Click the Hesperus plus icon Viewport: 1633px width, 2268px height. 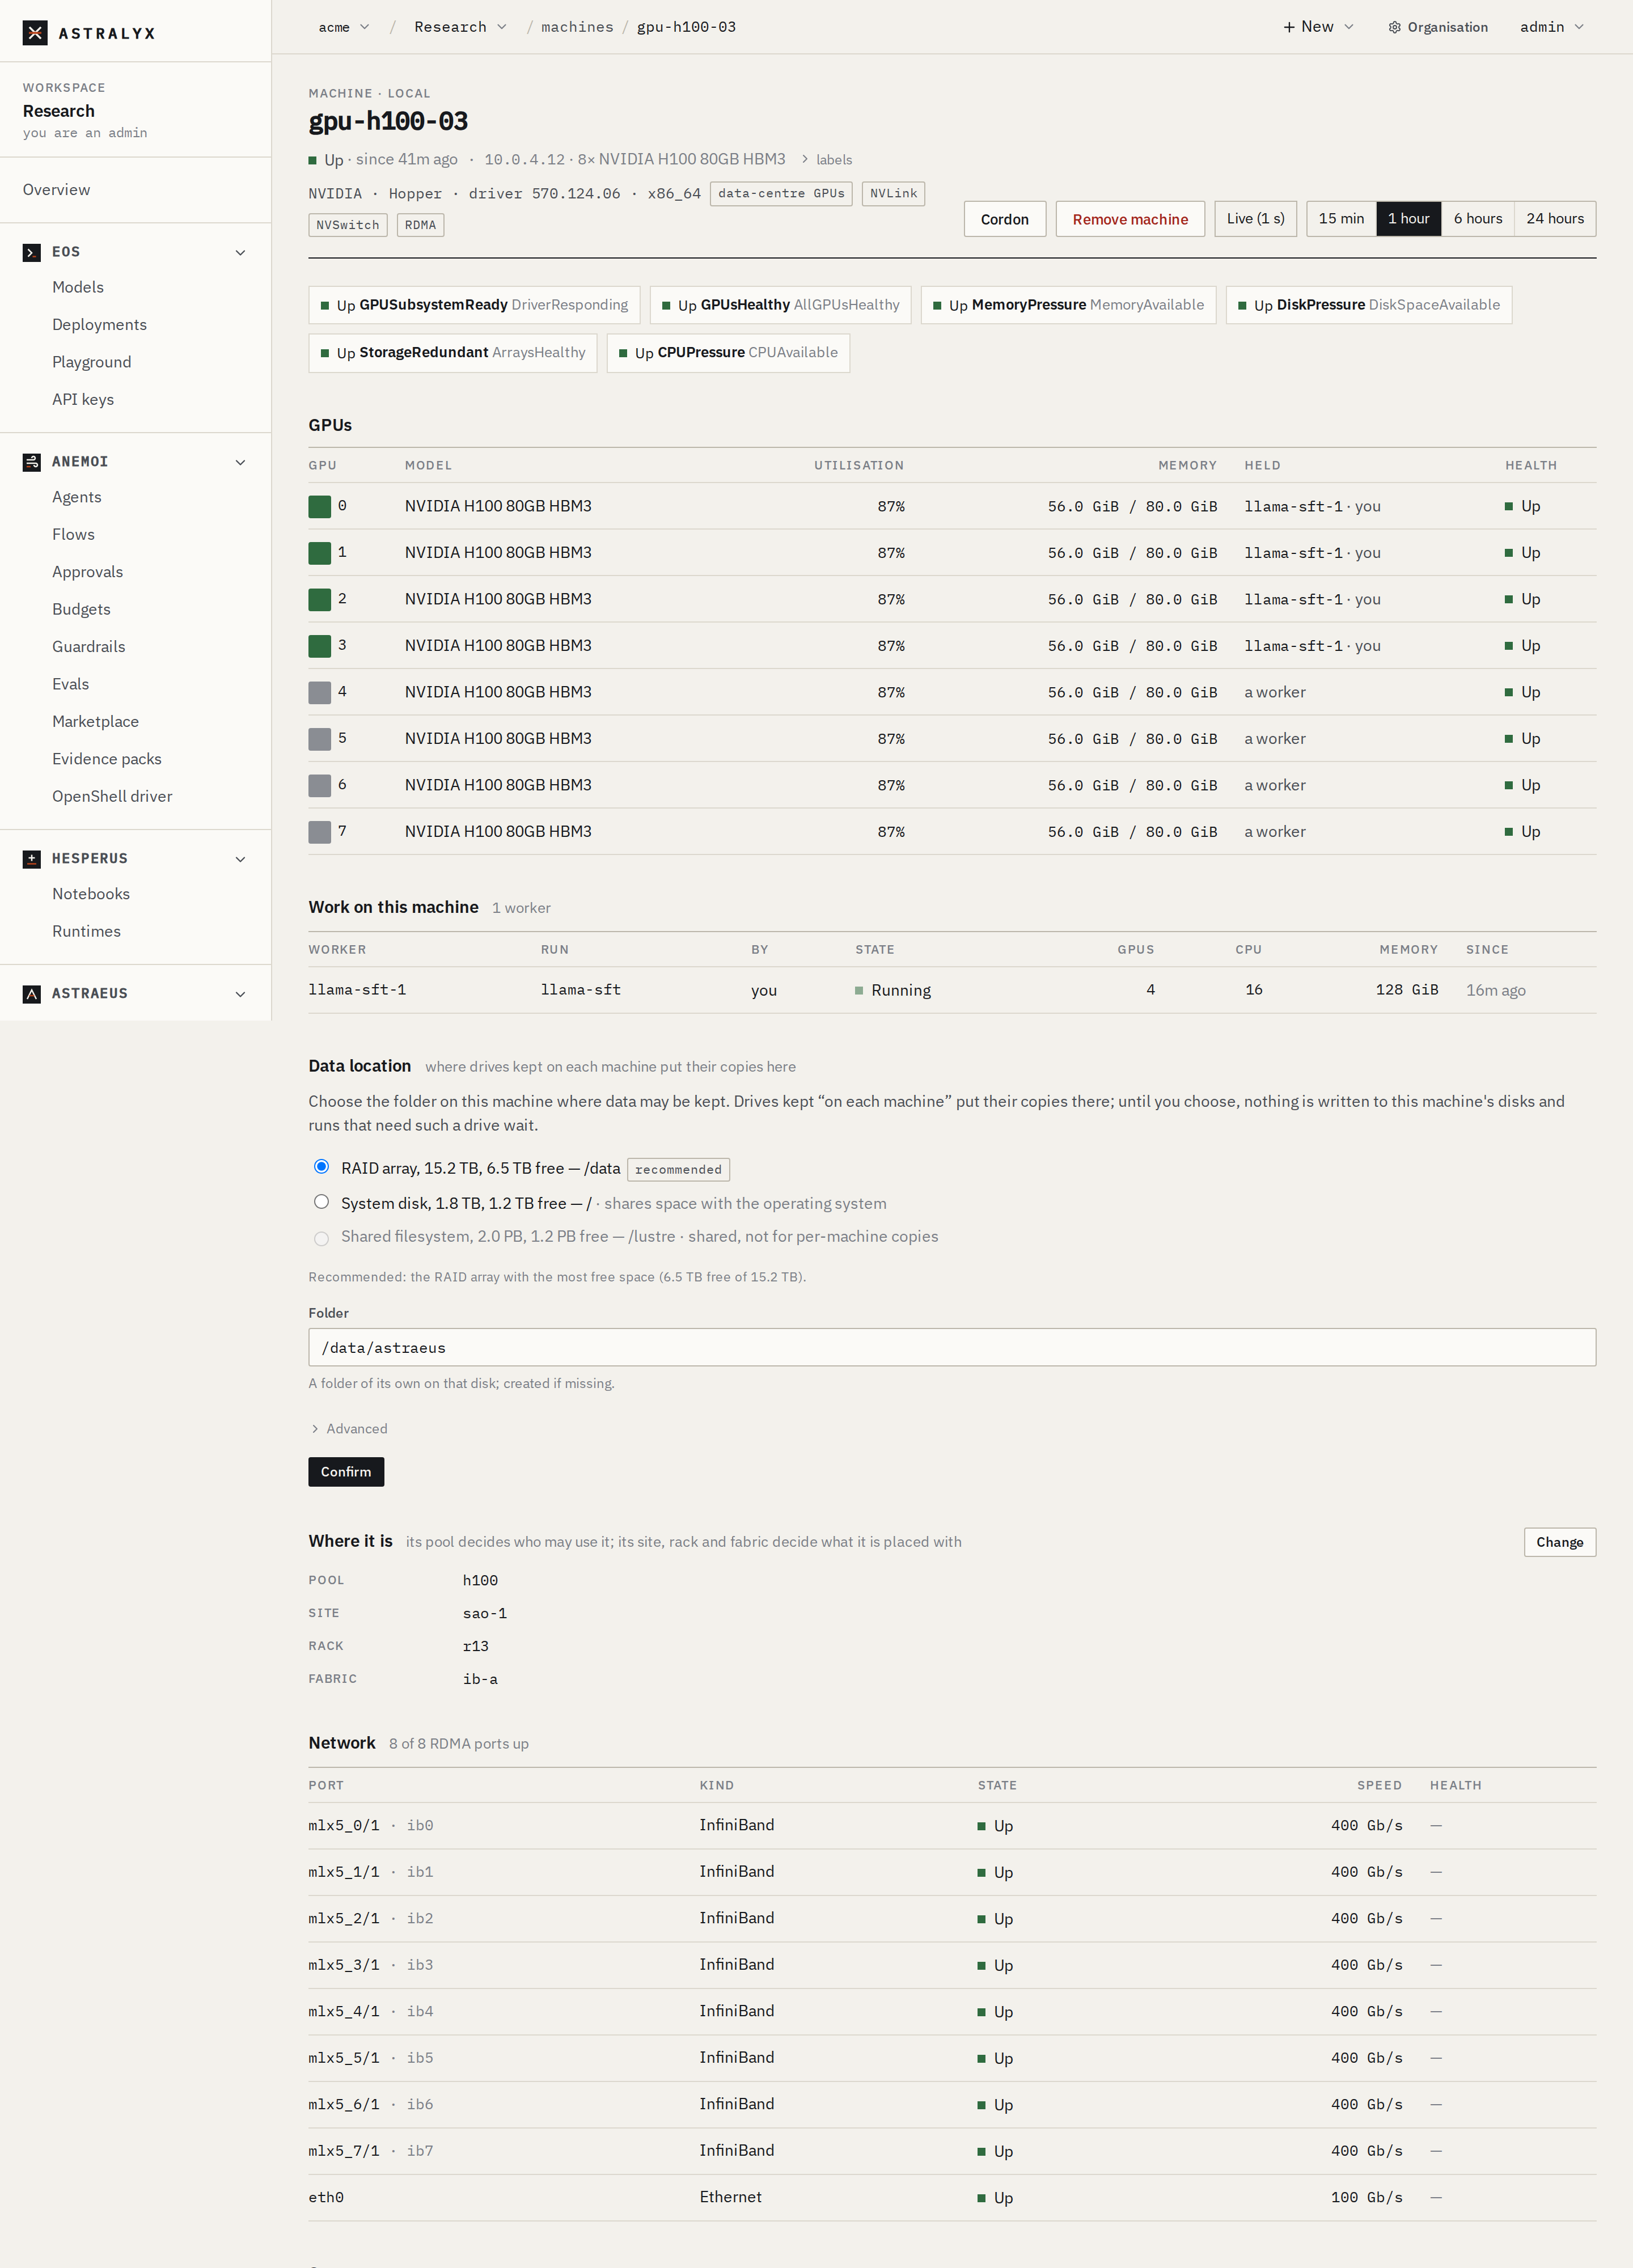[x=32, y=859]
